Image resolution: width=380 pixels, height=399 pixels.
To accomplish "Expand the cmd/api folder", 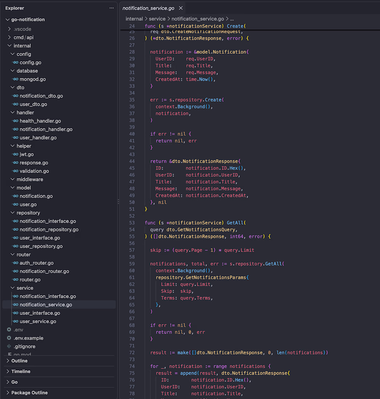I will 9,37.
